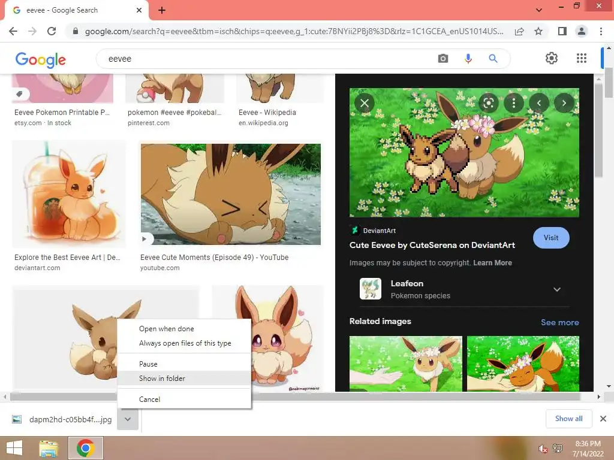Select Cancel in download menu

point(184,400)
